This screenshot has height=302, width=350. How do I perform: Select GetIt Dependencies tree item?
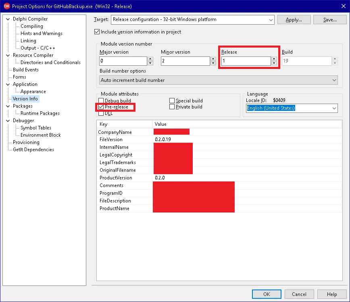(x=33, y=150)
